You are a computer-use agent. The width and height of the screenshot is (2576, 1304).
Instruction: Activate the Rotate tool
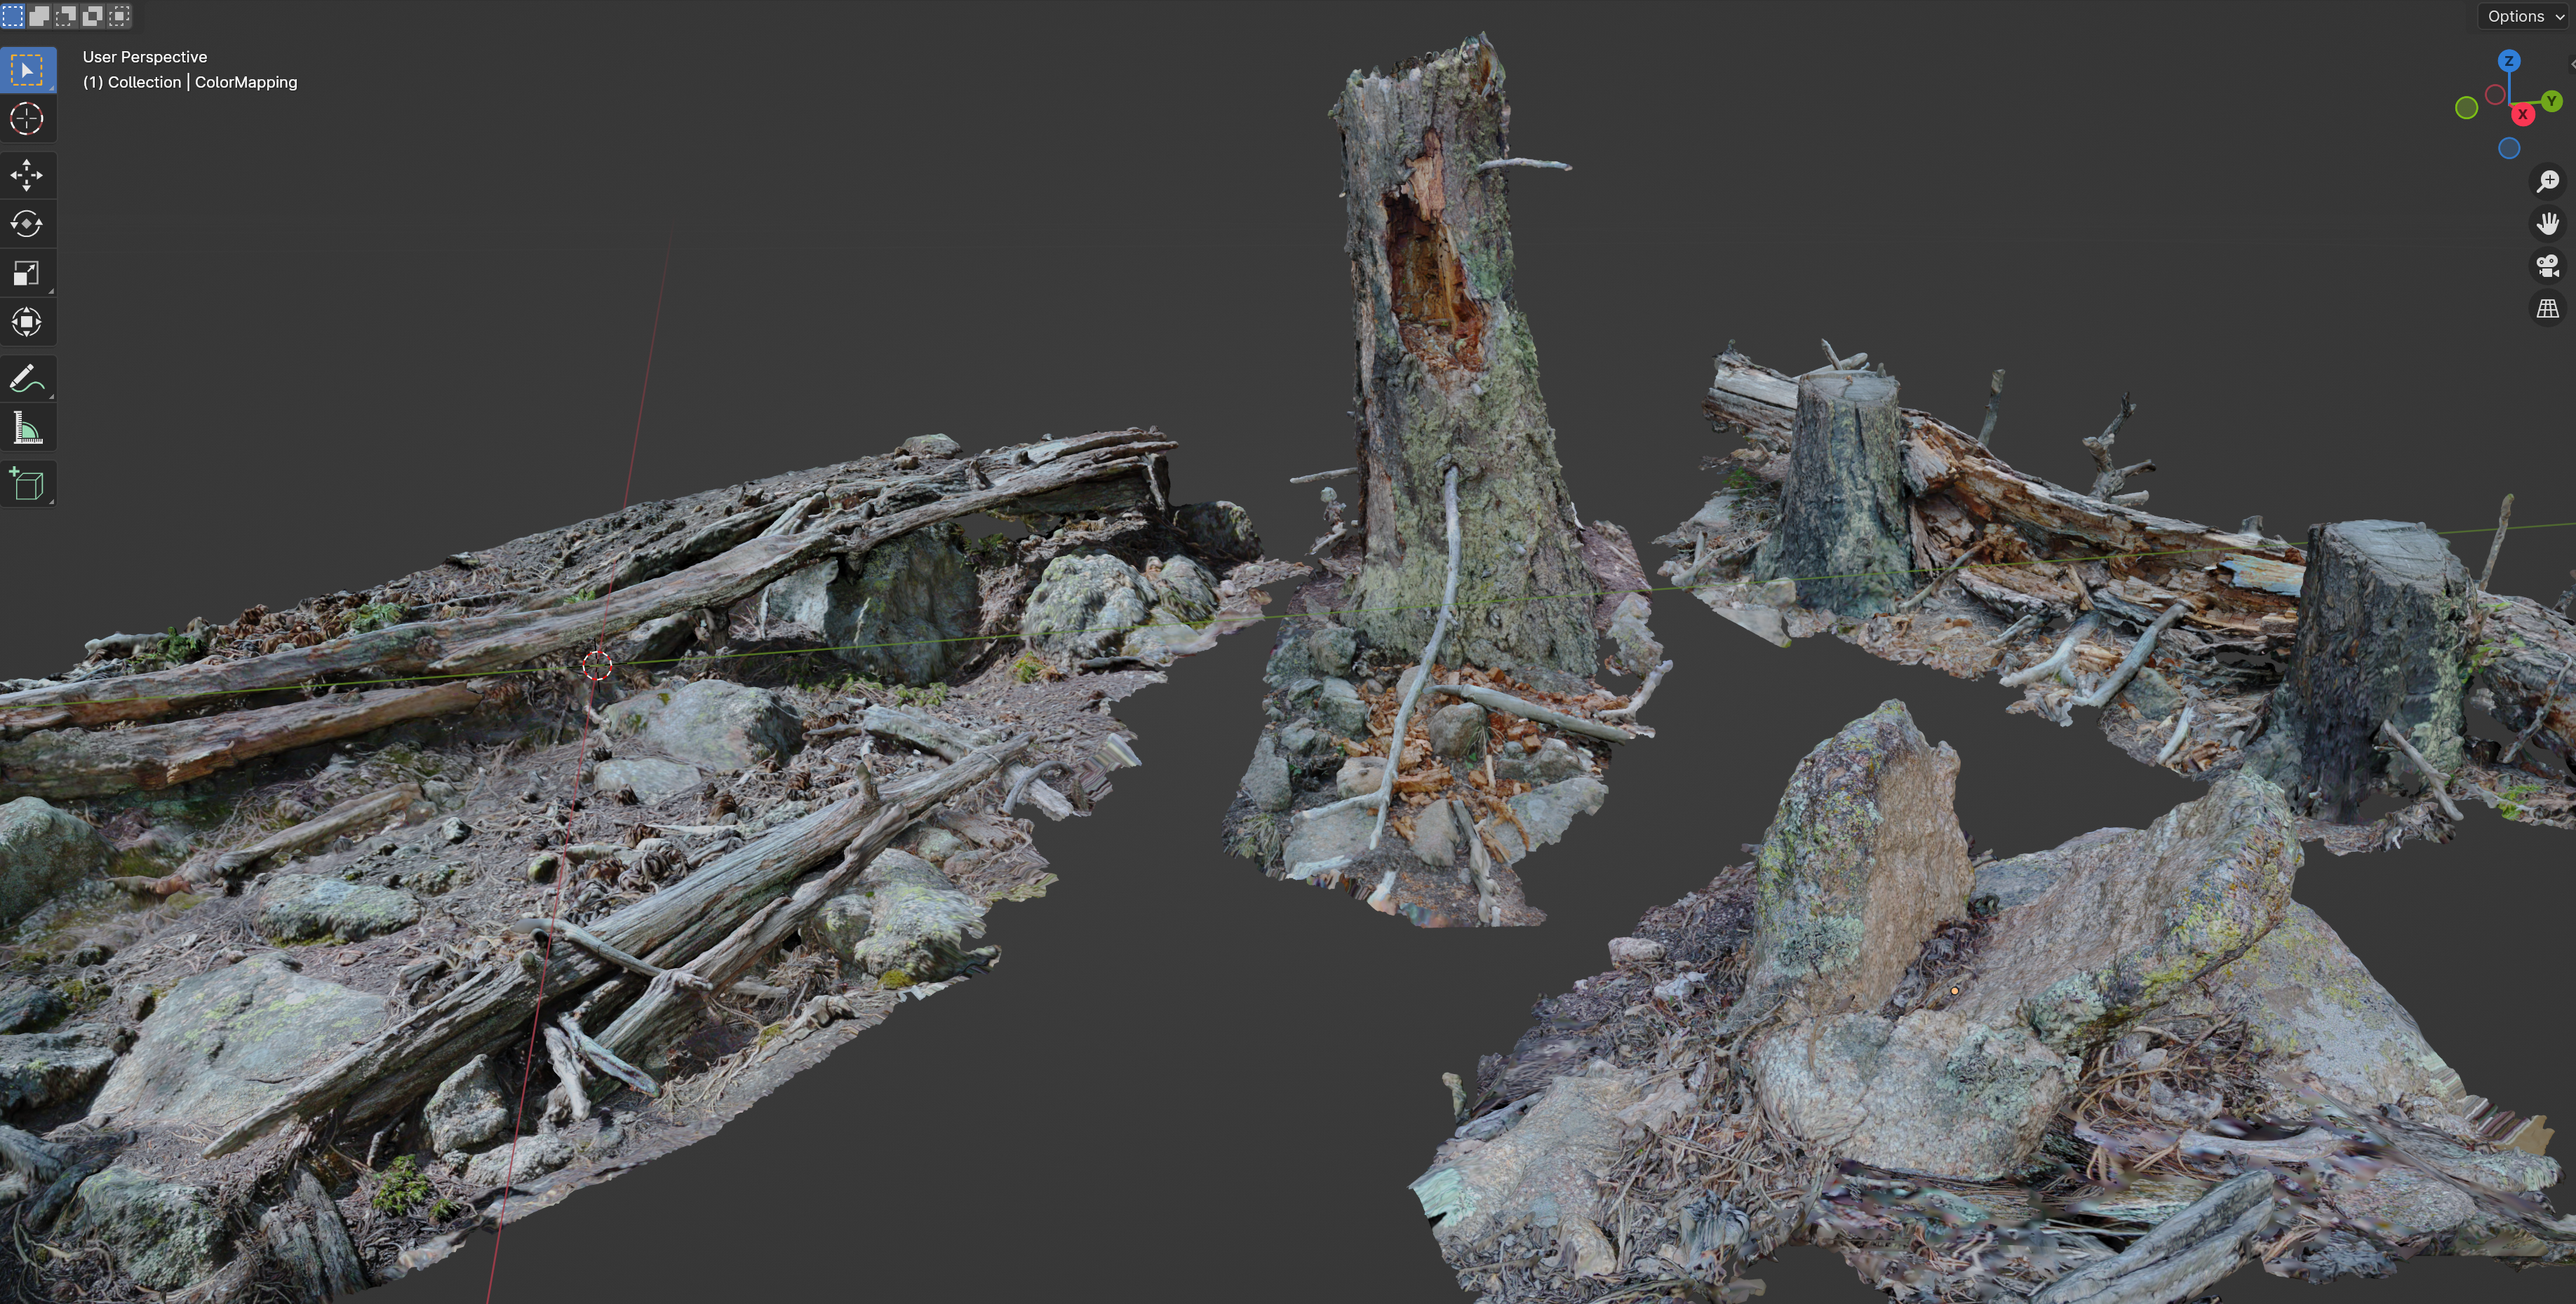point(27,224)
